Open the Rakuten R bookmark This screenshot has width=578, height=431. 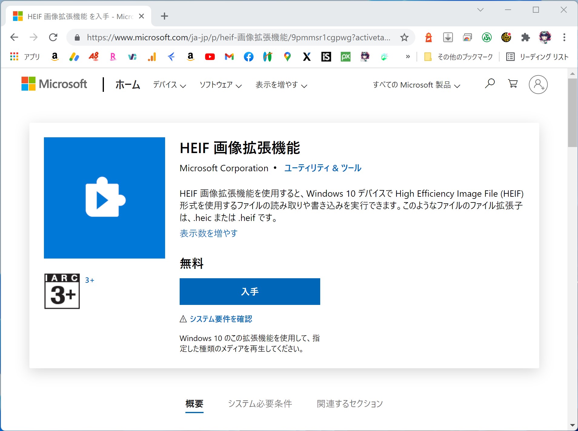[x=113, y=57]
